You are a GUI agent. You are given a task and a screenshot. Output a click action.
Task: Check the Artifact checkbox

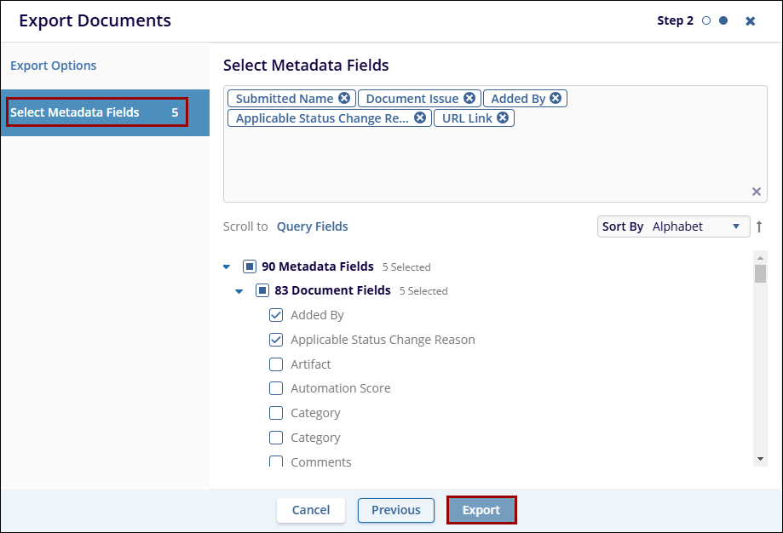(276, 364)
